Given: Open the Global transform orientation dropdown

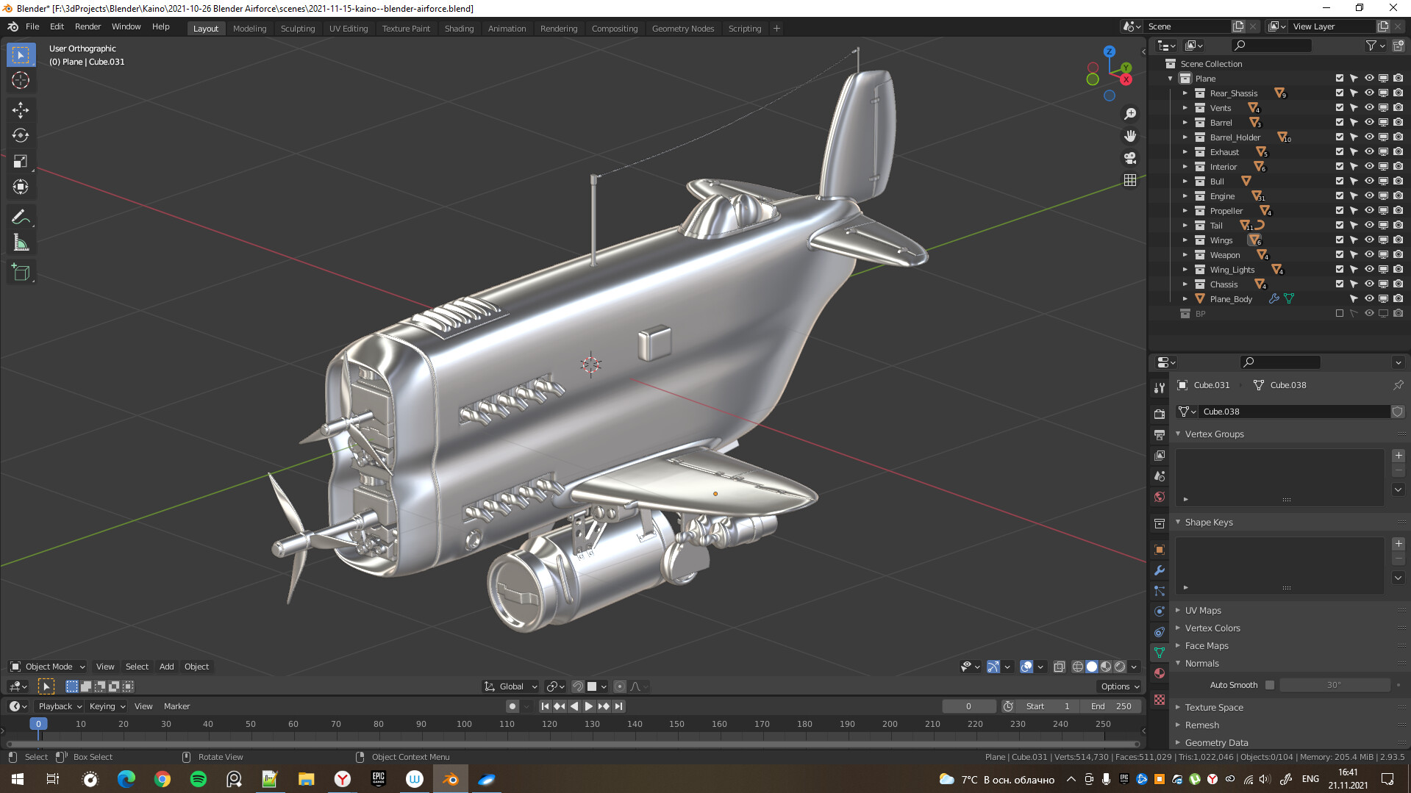Looking at the screenshot, I should [x=511, y=686].
